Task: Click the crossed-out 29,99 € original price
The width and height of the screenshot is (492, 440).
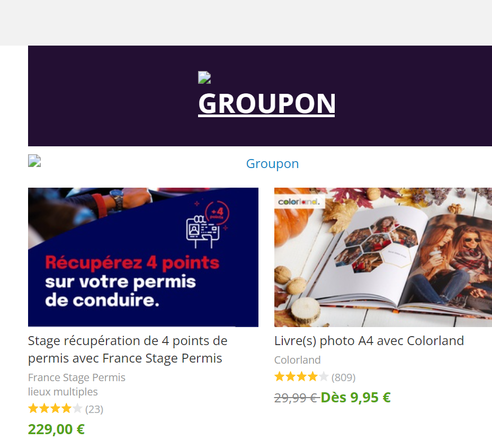Action: tap(296, 398)
